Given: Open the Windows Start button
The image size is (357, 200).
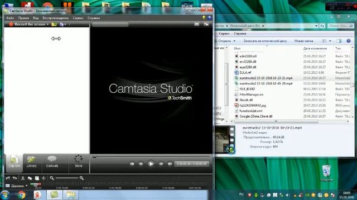Looking at the screenshot, I should coord(5,195).
